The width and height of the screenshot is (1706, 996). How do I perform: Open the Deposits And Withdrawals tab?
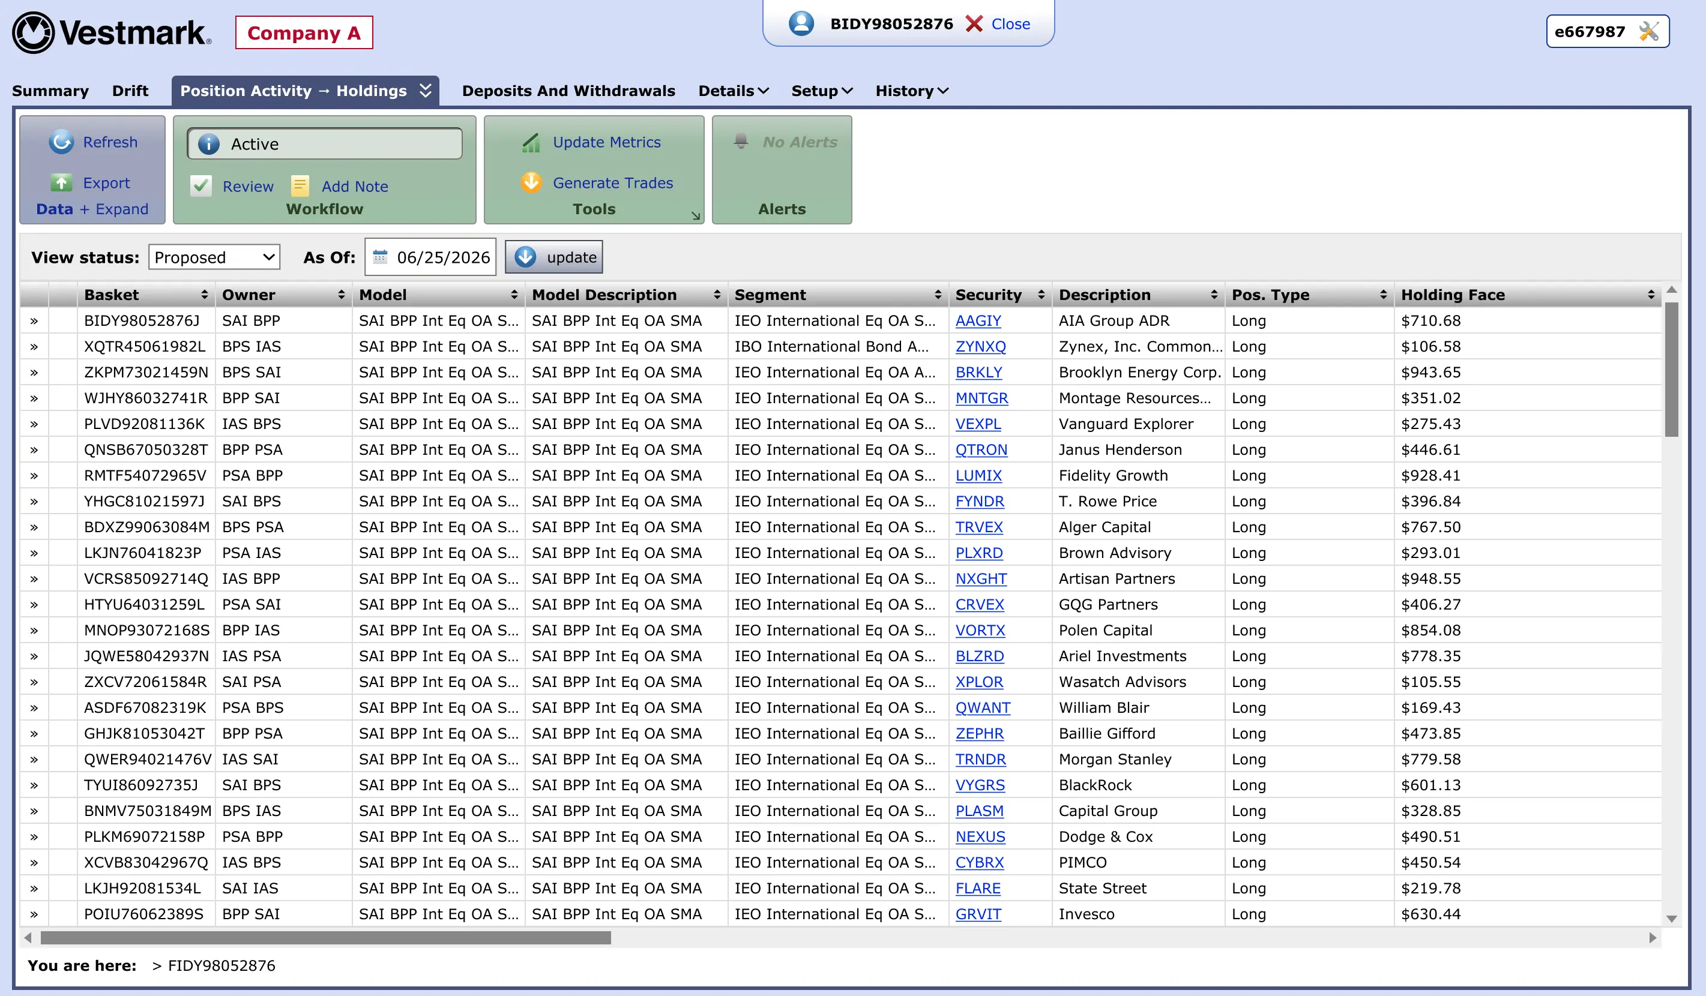click(568, 91)
